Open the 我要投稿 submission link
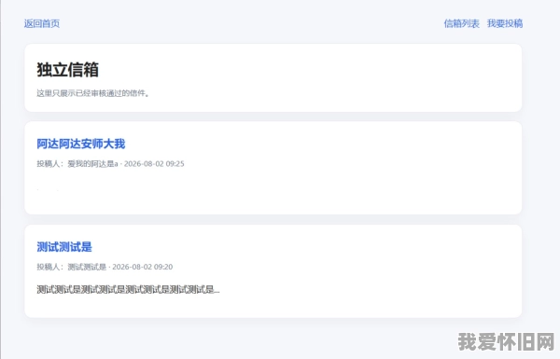This screenshot has height=359, width=560. (x=505, y=23)
